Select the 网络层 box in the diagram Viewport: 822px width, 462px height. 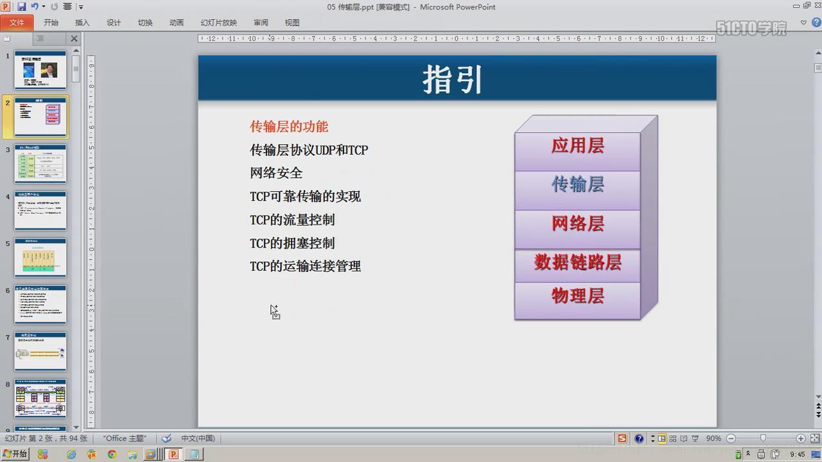coord(577,229)
